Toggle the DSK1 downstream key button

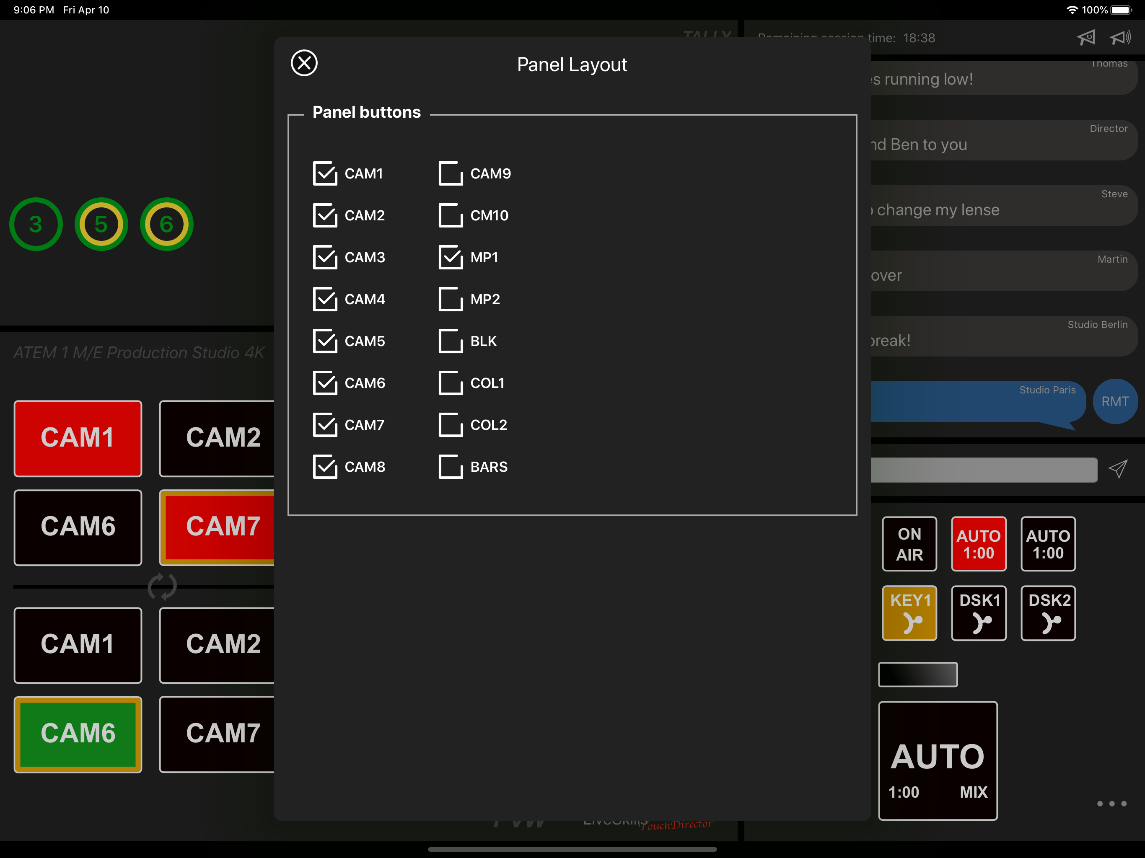978,613
